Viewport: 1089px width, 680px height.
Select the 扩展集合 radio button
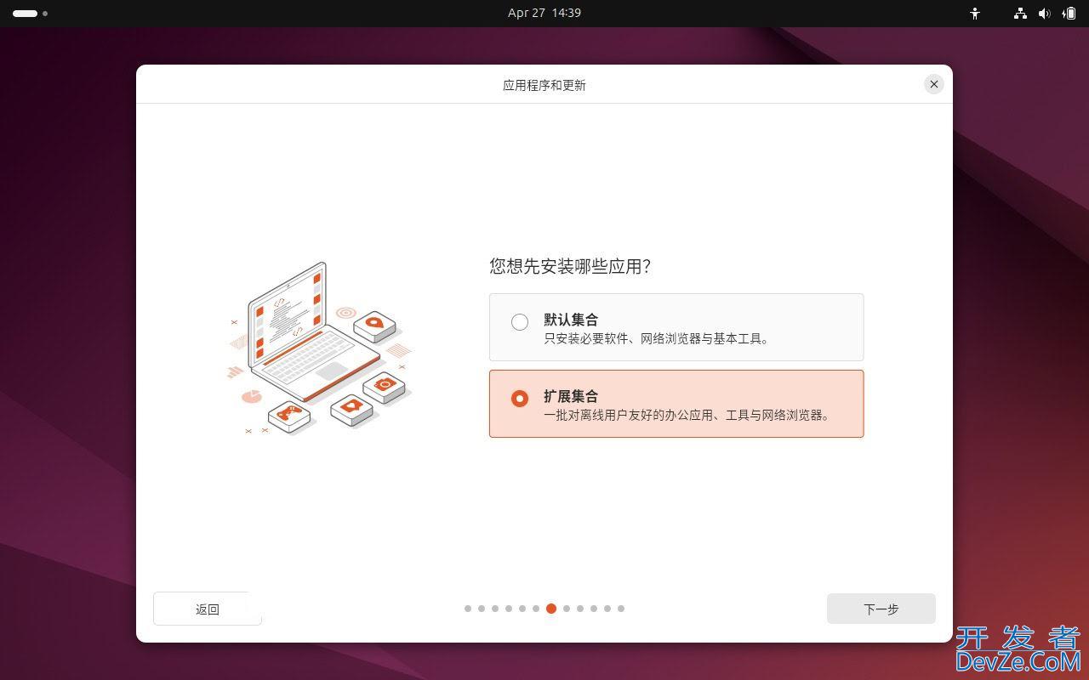520,399
